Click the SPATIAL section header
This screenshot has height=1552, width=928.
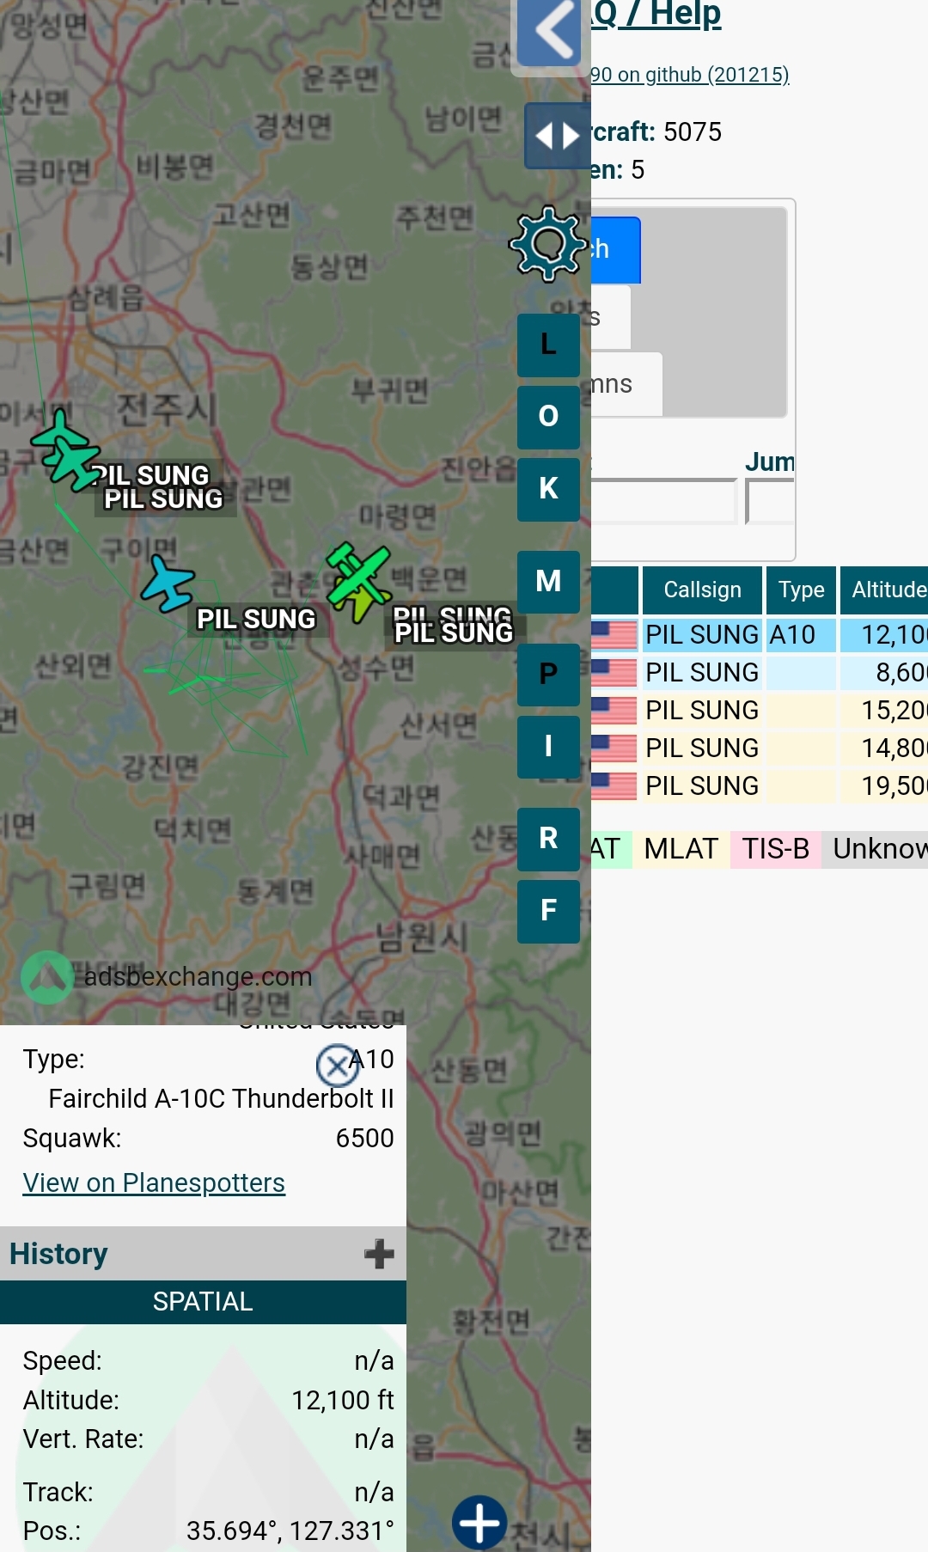203,1302
